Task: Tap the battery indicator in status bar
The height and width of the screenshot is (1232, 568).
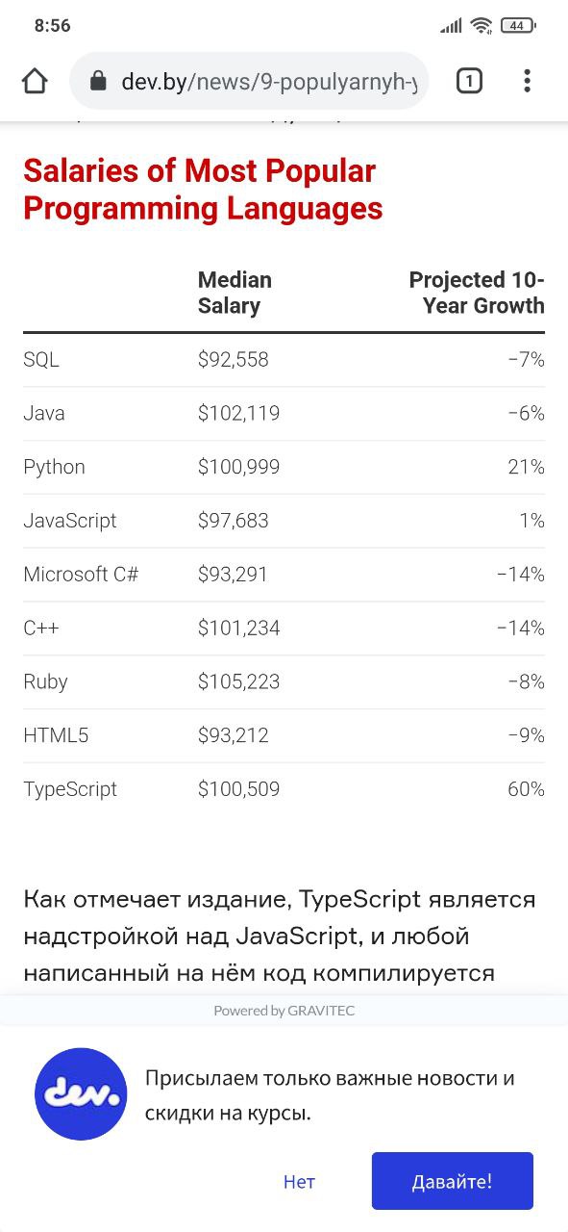Action: (x=517, y=26)
